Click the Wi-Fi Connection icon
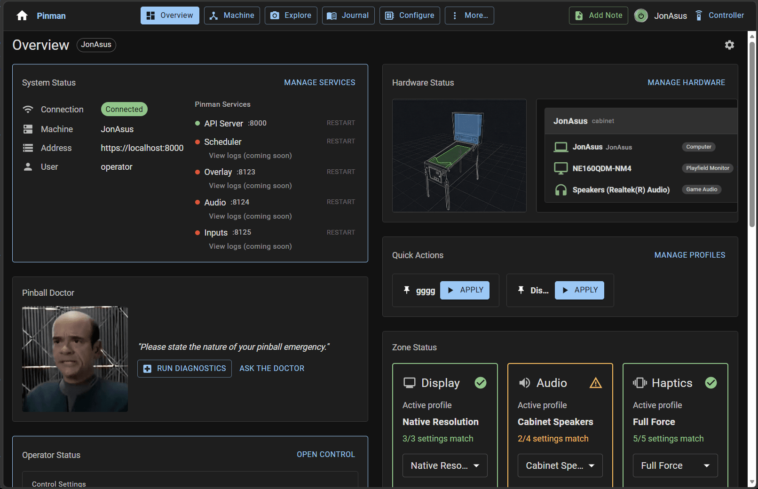This screenshot has width=758, height=489. click(28, 109)
